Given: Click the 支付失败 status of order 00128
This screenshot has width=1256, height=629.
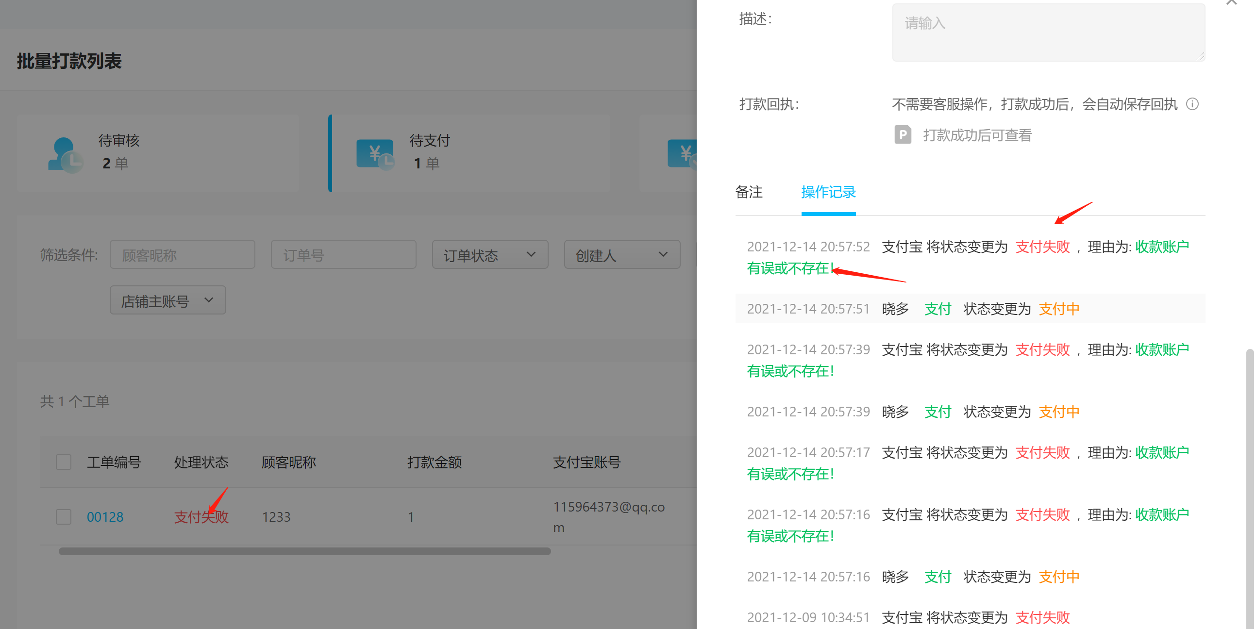Looking at the screenshot, I should pos(201,517).
